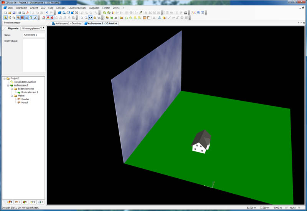Viewport: 307px width, 211px height.
Task: Click the Open file folder icon
Action: 10,13
